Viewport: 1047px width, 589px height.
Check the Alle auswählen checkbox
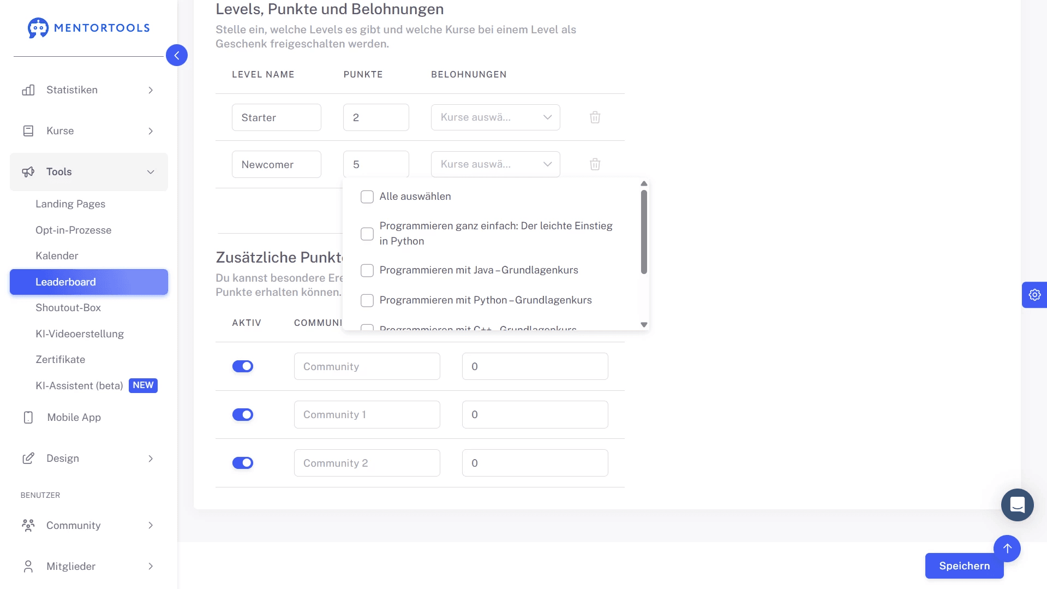pos(367,197)
